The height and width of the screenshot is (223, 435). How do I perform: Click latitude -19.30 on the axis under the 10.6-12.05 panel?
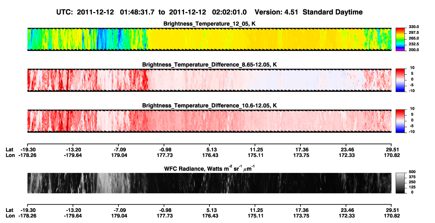[28, 149]
